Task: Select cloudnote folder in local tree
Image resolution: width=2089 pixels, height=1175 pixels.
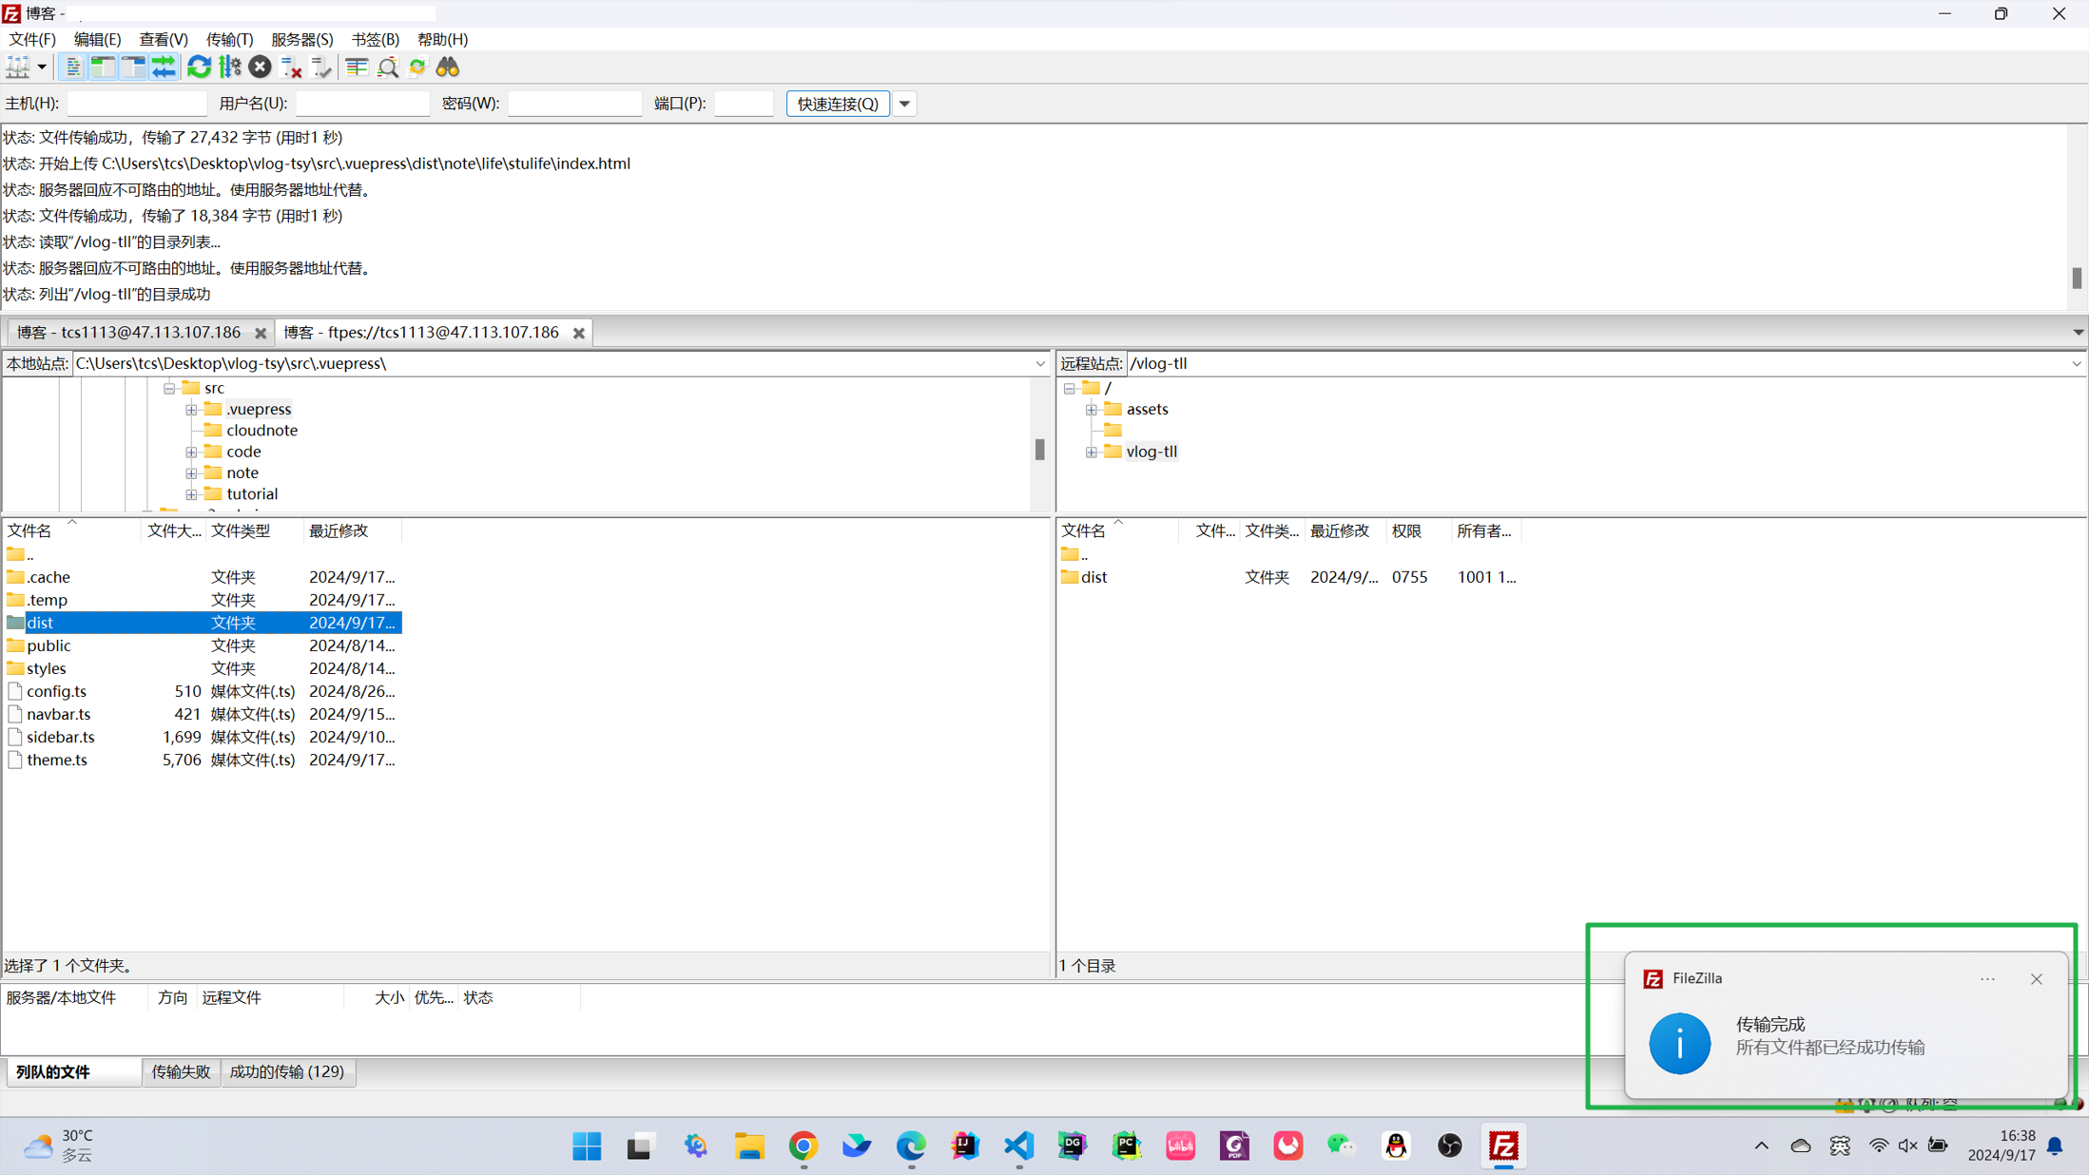Action: 261,430
